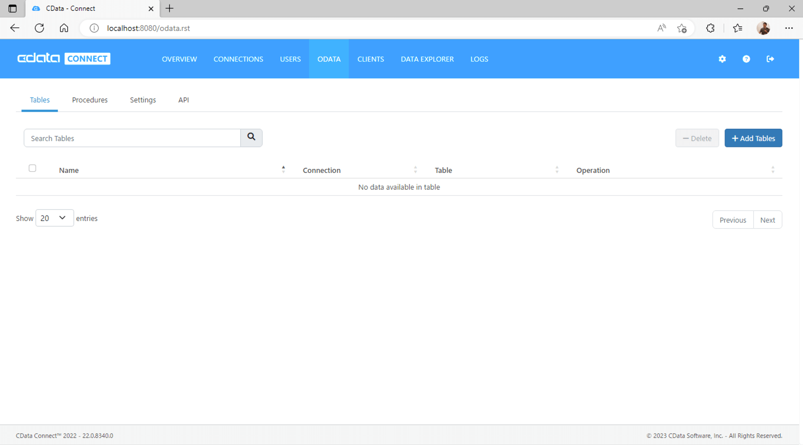Click the search magnifier icon button

(x=251, y=138)
